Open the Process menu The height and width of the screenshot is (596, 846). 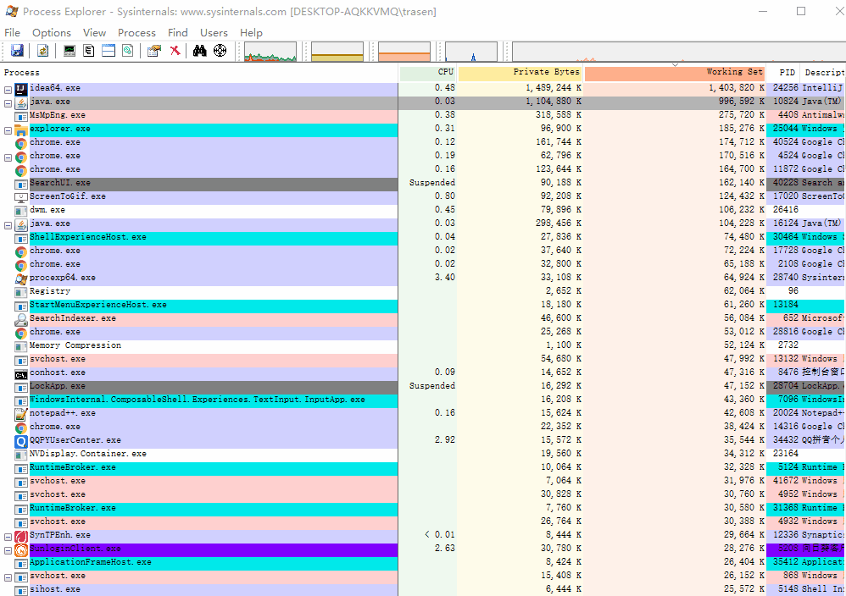tap(136, 32)
